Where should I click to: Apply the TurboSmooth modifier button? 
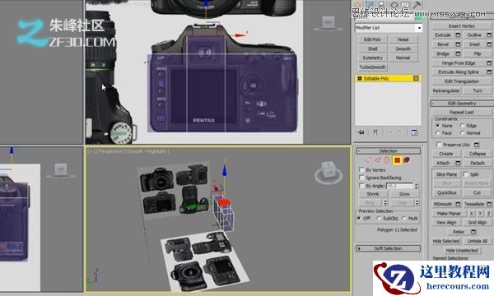point(372,67)
